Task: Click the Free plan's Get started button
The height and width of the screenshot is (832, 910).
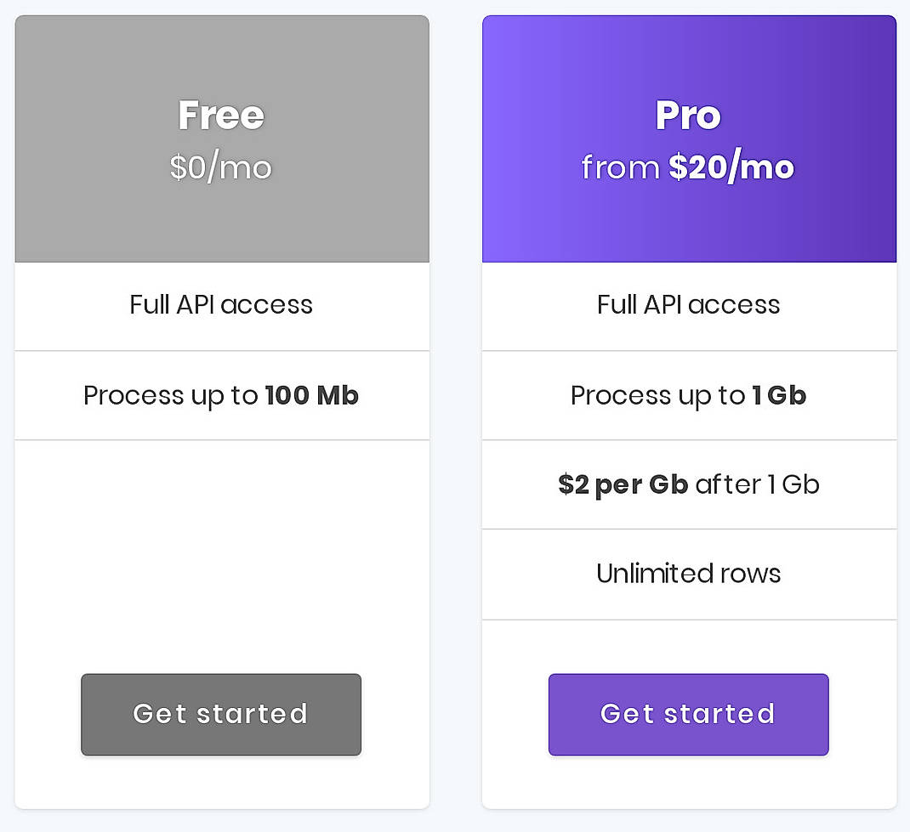Action: click(x=220, y=714)
